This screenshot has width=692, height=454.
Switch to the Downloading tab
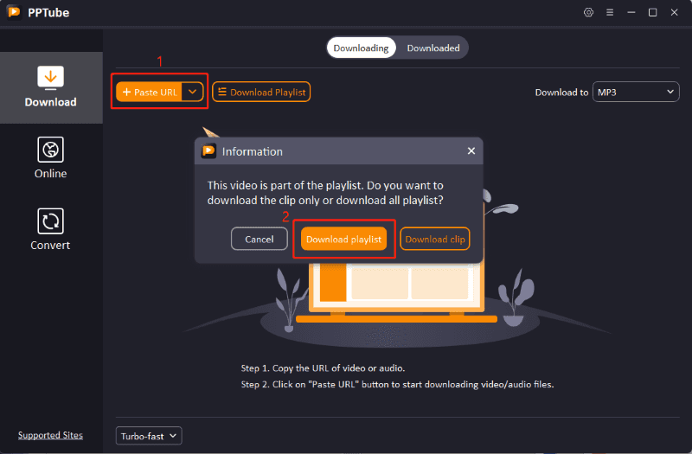click(361, 48)
